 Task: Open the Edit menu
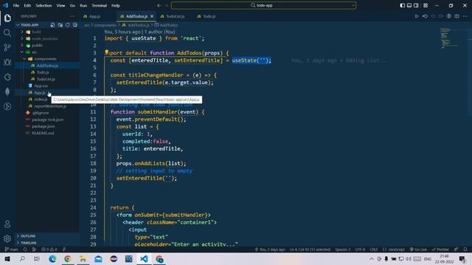pos(27,5)
